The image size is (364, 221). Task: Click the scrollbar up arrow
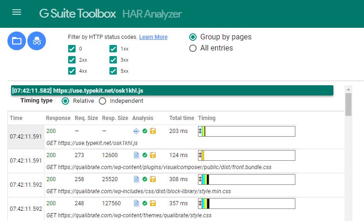coord(348,89)
